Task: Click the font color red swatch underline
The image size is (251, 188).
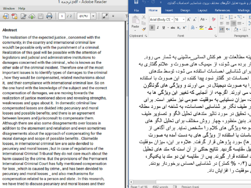Action: point(210,28)
